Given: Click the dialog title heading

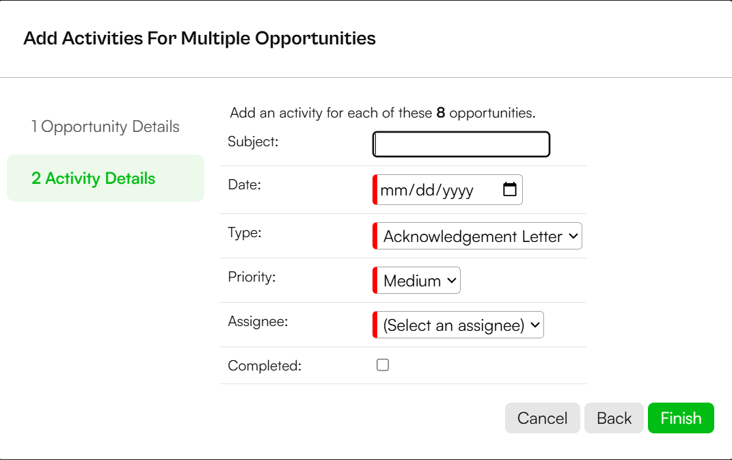Looking at the screenshot, I should point(200,38).
